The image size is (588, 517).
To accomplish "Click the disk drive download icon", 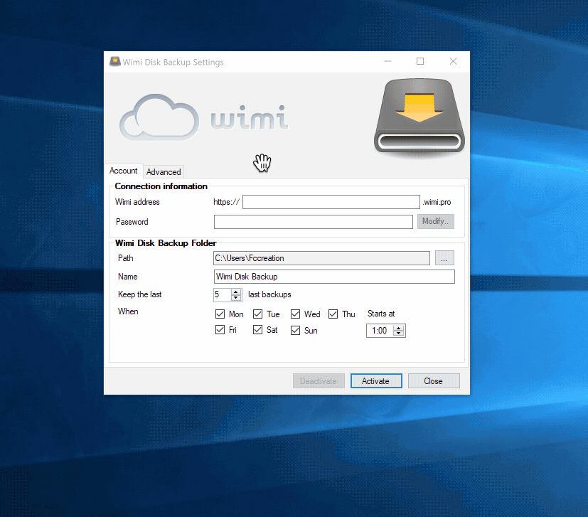I will (x=419, y=116).
